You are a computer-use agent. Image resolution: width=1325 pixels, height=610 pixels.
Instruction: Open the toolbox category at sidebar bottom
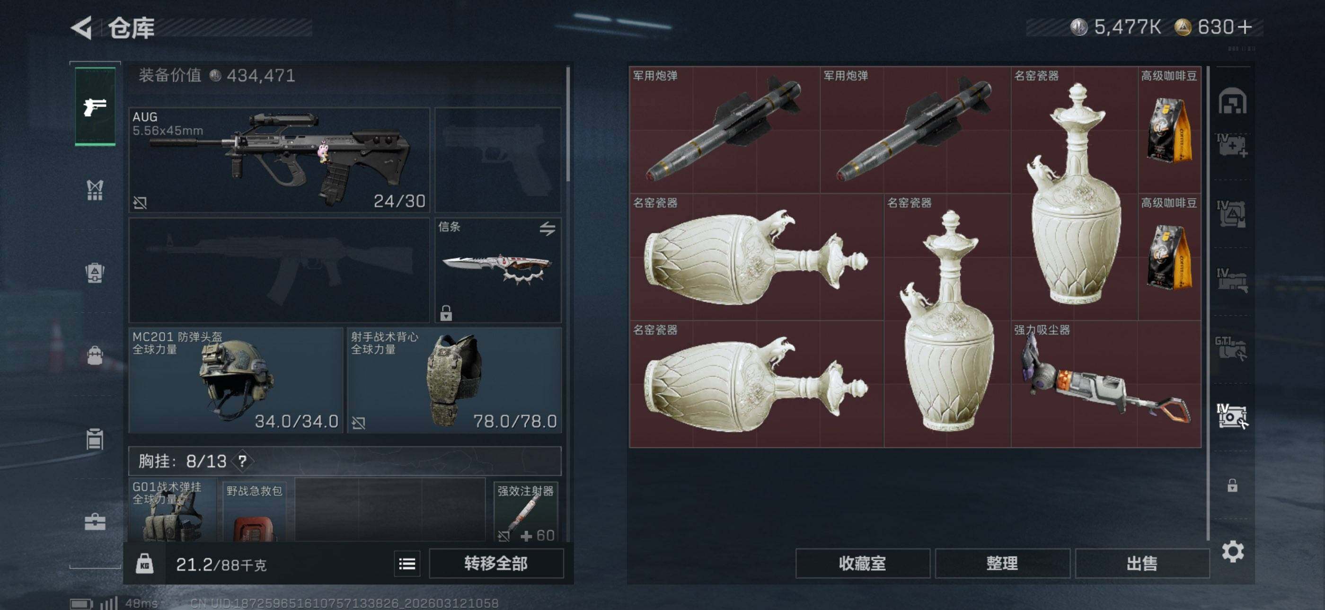click(x=95, y=522)
